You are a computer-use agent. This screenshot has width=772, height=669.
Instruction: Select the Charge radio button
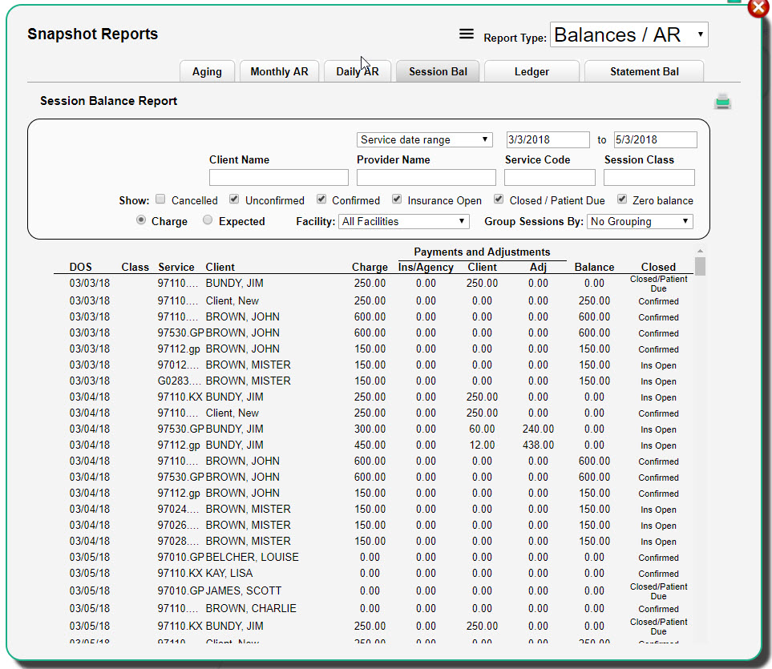141,221
